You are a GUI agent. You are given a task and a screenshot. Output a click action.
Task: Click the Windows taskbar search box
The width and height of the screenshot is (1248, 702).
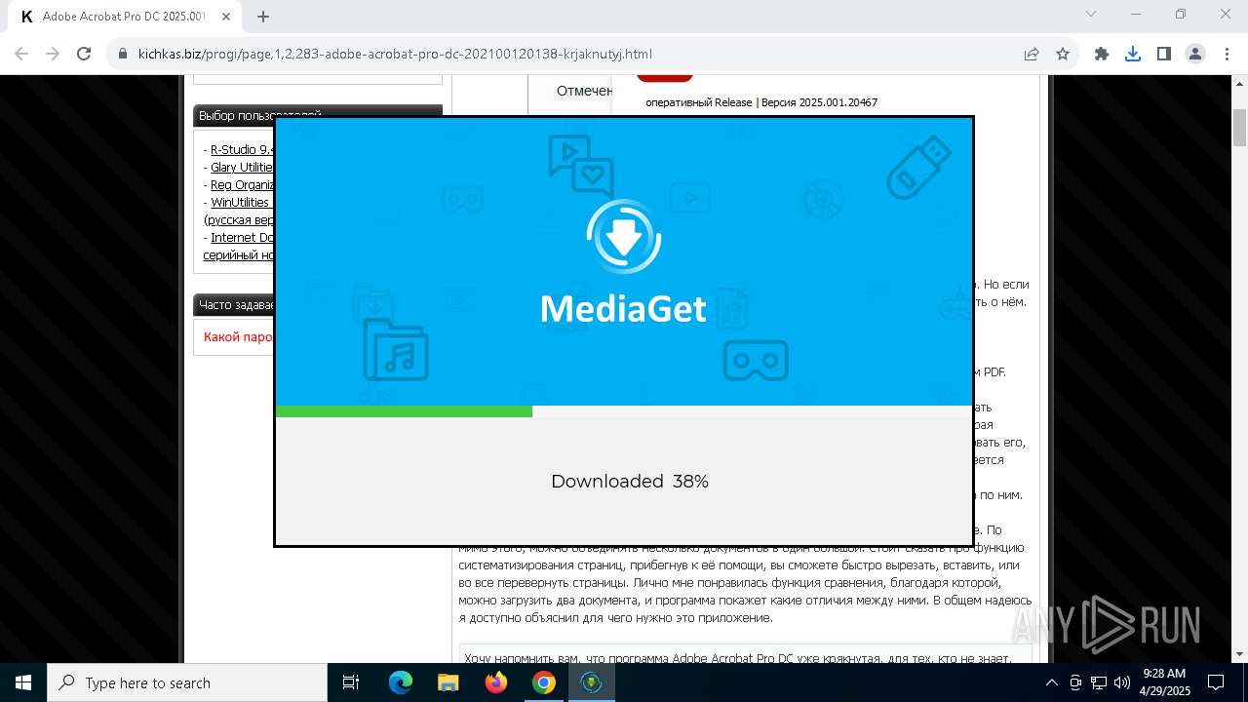pos(187,682)
